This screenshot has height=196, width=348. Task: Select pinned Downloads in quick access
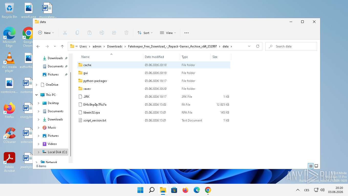click(x=55, y=58)
